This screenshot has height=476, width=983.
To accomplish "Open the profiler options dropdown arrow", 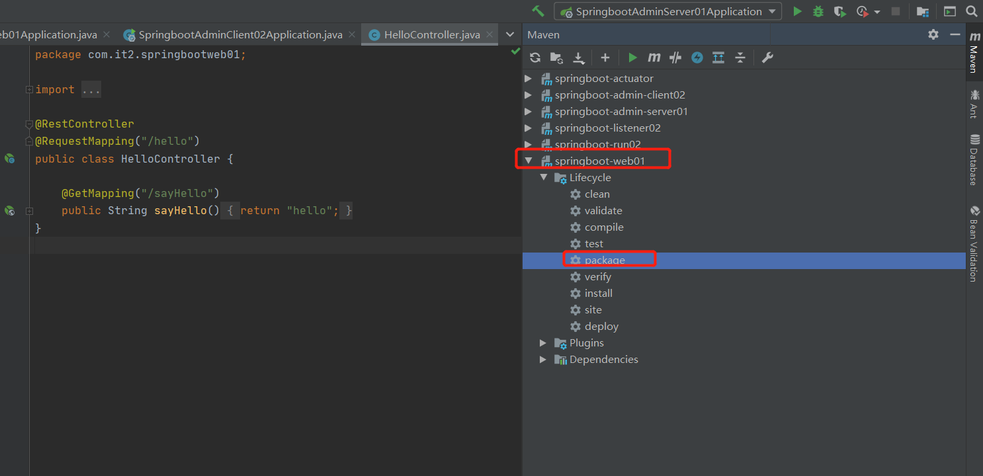I will click(x=877, y=12).
